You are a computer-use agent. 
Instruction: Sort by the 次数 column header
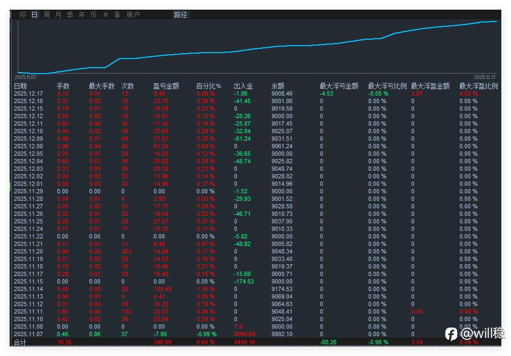click(127, 86)
